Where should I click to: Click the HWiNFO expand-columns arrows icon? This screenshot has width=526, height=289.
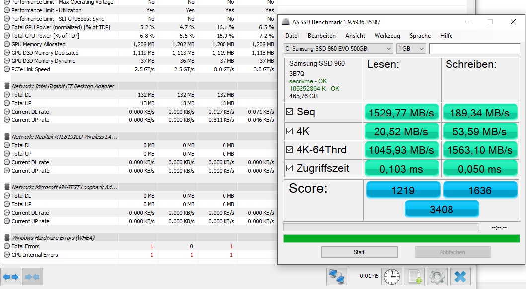click(11, 277)
